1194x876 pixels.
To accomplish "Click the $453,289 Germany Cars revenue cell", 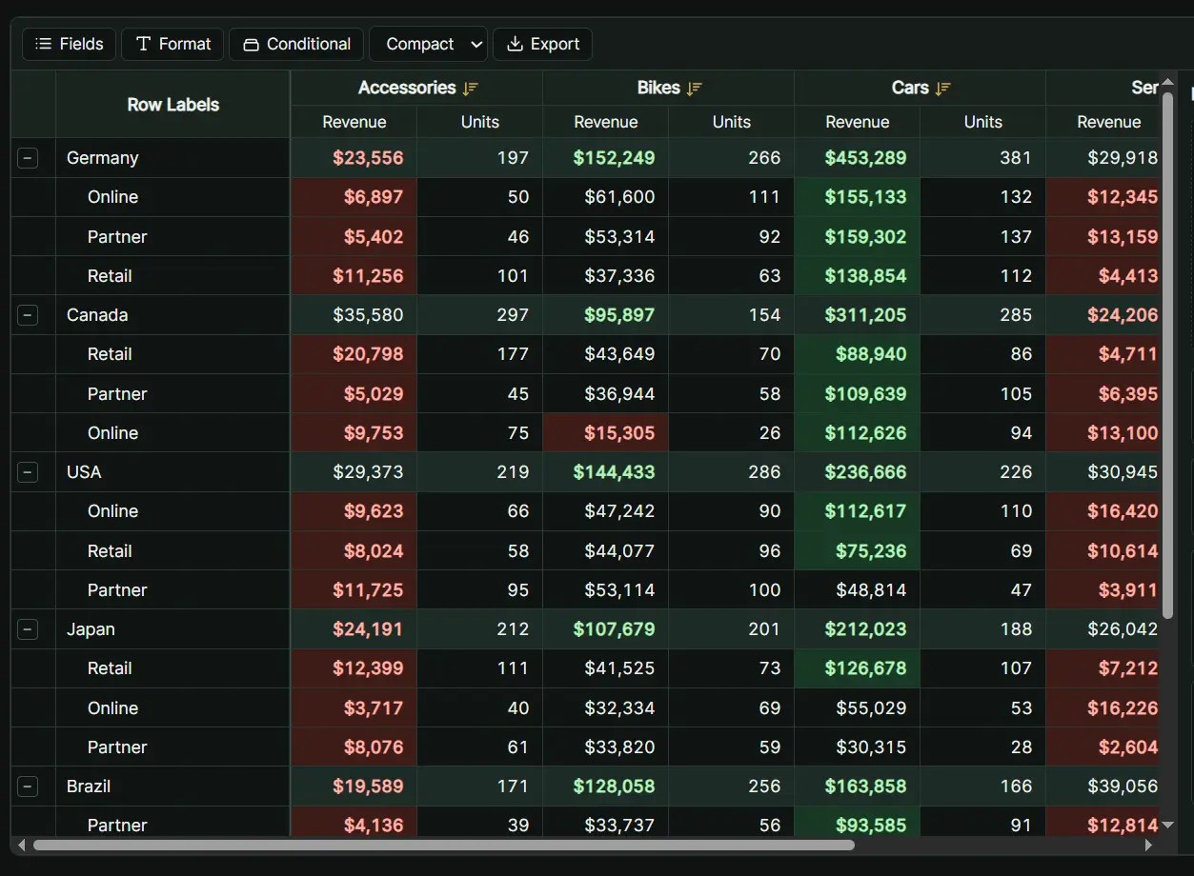I will pyautogui.click(x=857, y=158).
